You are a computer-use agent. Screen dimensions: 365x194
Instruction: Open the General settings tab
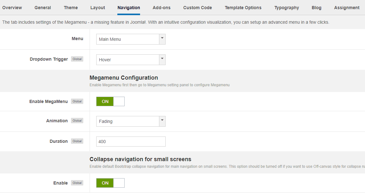43,8
